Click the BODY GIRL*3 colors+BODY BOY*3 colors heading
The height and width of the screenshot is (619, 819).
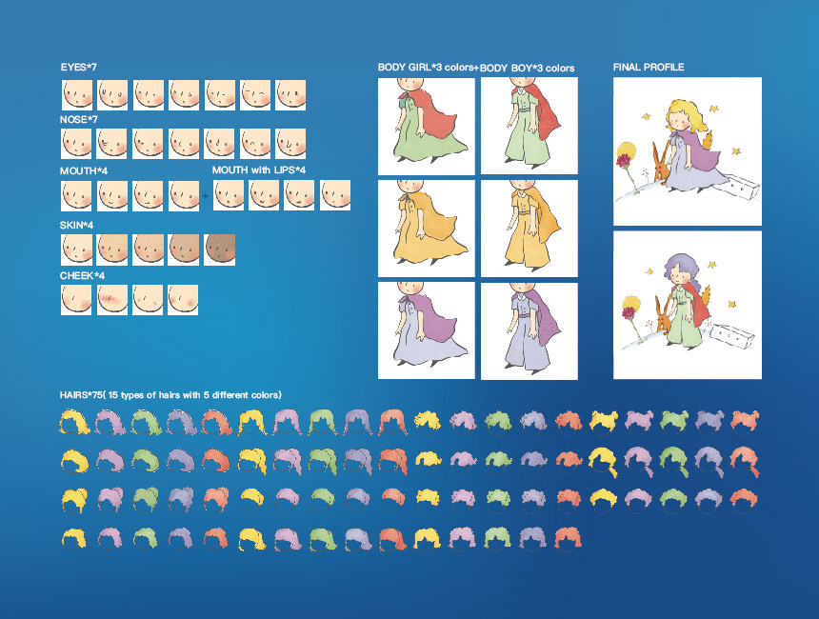(x=476, y=68)
